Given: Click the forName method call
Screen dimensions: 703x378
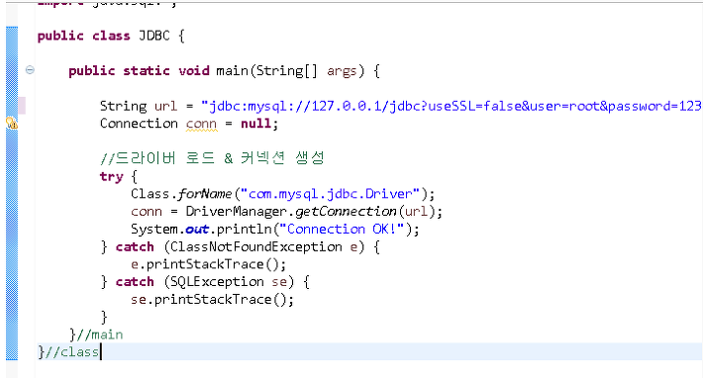Looking at the screenshot, I should pos(204,194).
